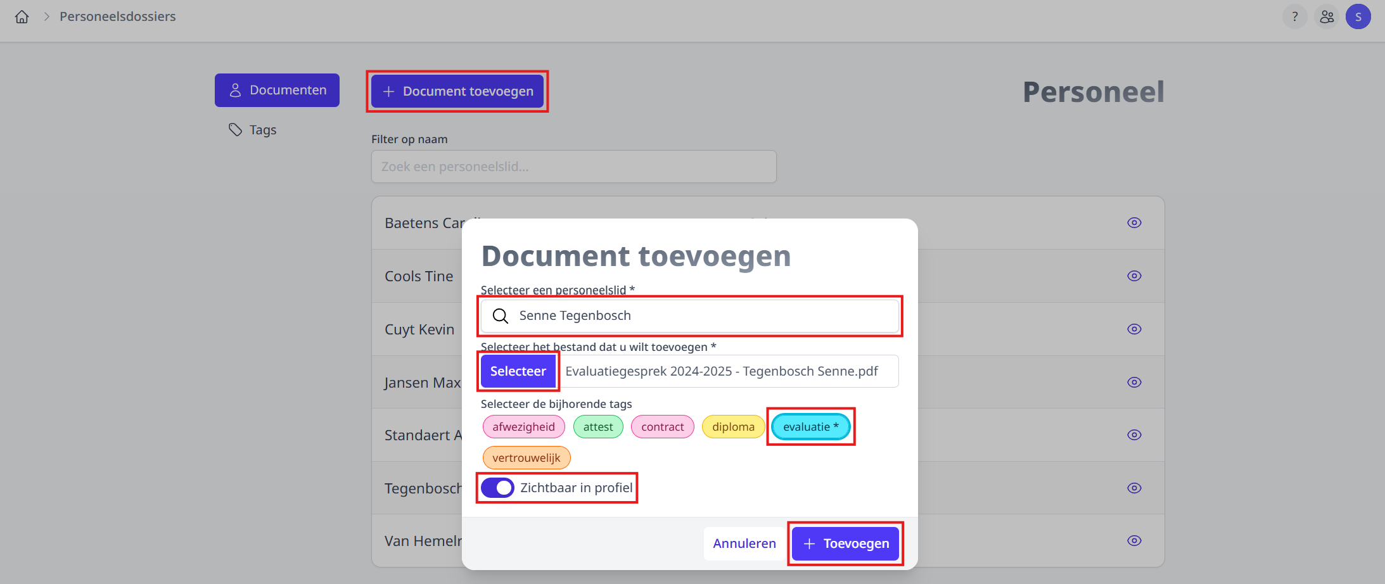Select the contract tag
The width and height of the screenshot is (1385, 584).
coord(662,426)
